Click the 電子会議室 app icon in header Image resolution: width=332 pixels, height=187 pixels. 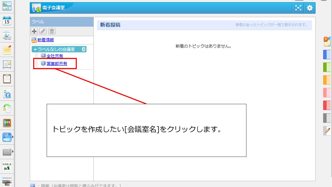click(x=37, y=8)
